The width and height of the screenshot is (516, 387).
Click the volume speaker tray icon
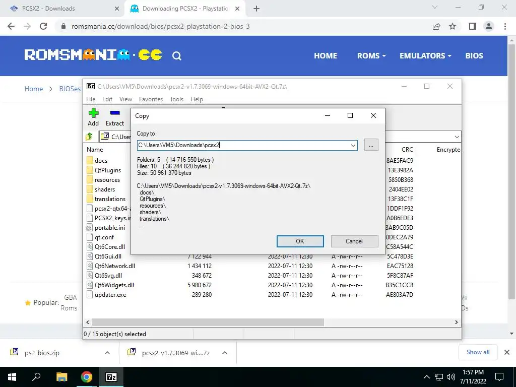451,377
